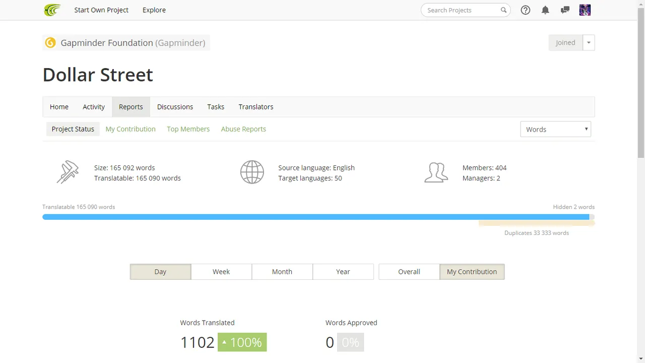
Task: Open the Words units dropdown
Action: click(555, 129)
